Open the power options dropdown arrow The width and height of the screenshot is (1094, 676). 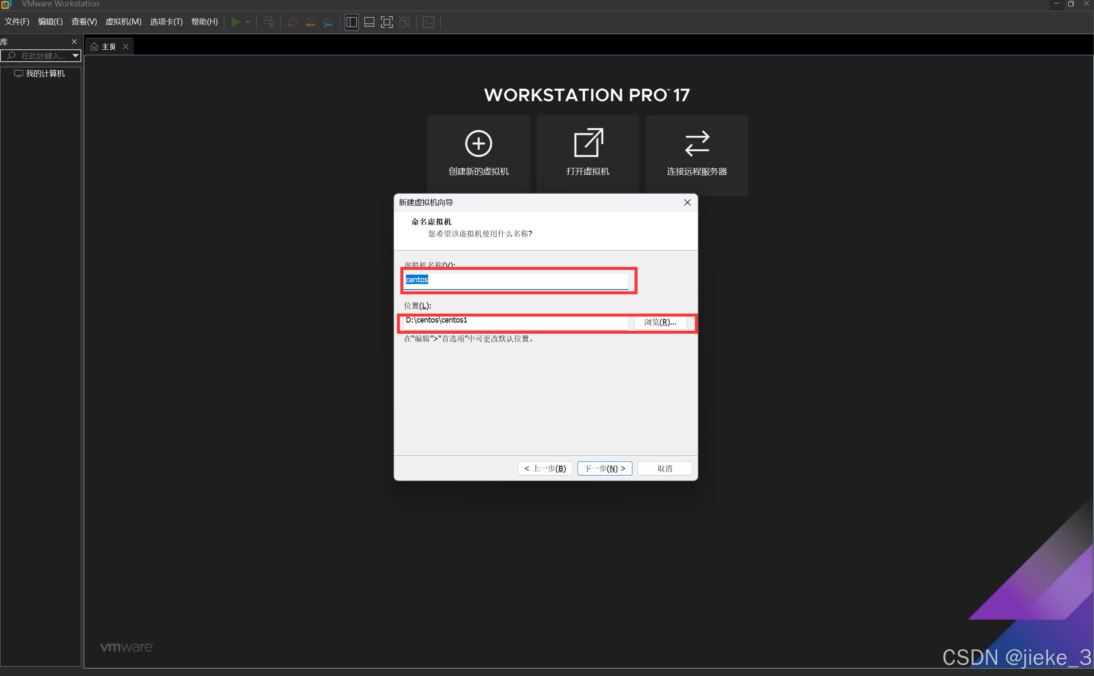[248, 22]
